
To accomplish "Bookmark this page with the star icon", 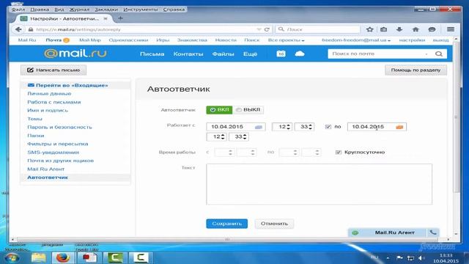I will pyautogui.click(x=369, y=29).
